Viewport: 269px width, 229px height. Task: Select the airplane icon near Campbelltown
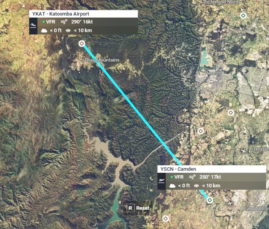(230, 203)
